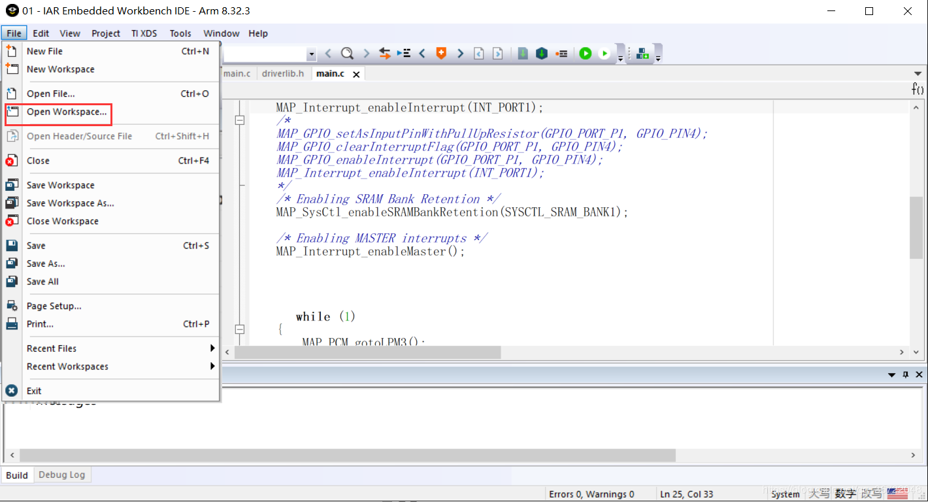Pin the Build messages panel

click(x=906, y=375)
